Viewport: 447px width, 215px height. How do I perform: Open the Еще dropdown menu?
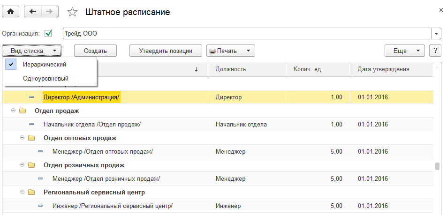(x=404, y=51)
